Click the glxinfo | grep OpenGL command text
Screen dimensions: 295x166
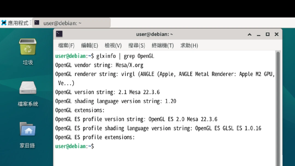pos(125,56)
